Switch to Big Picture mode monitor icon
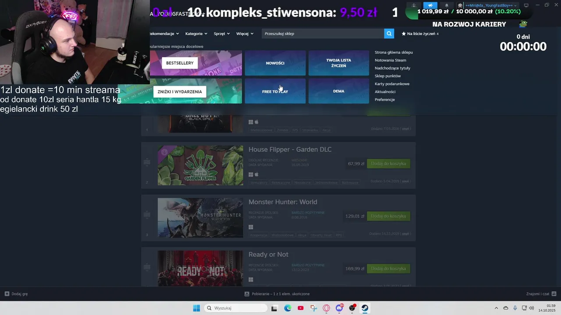Screen dimensions: 561x315 click(x=526, y=5)
